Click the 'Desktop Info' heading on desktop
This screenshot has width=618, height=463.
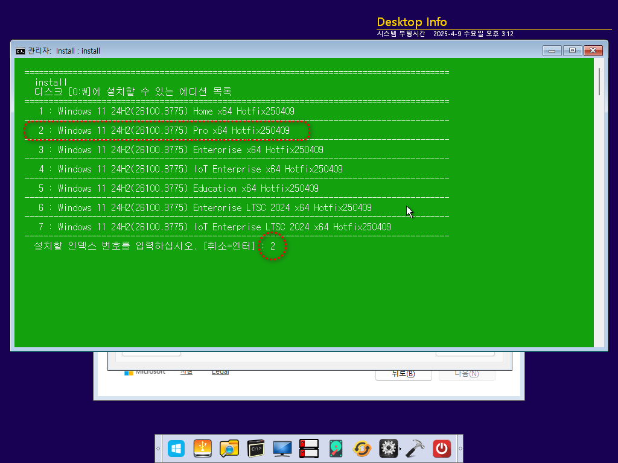(x=412, y=22)
